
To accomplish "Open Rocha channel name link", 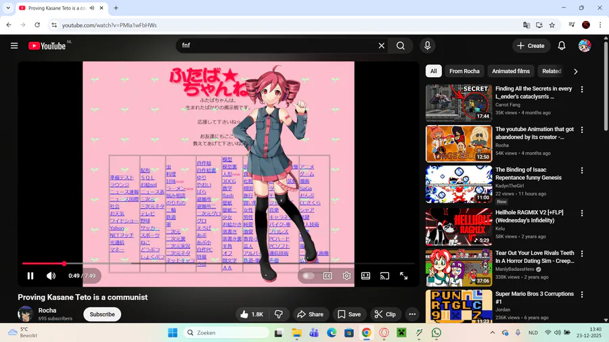I will tap(47, 310).
